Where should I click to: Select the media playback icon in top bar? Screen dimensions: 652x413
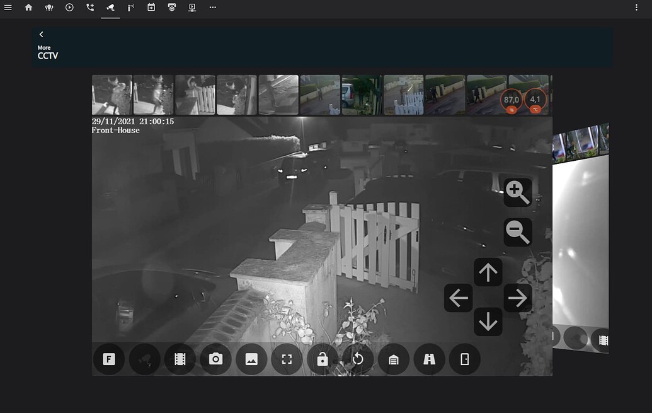(69, 8)
